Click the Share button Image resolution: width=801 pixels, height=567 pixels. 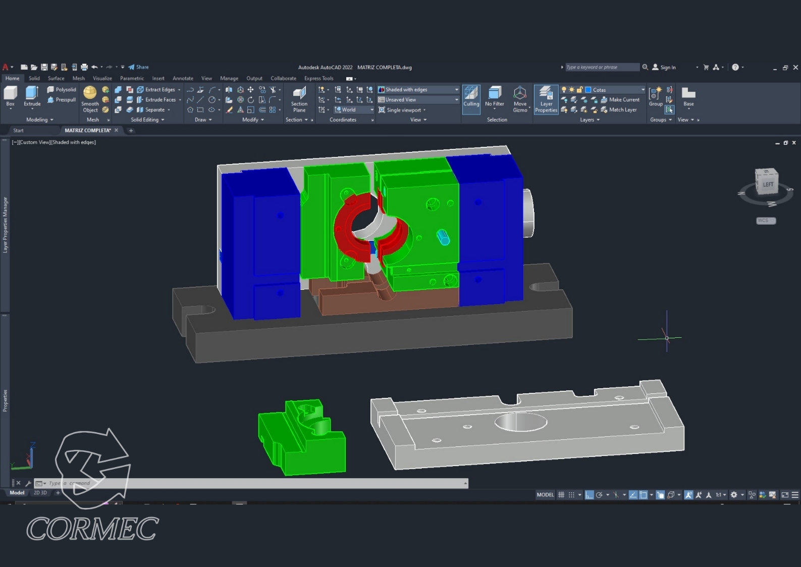138,67
